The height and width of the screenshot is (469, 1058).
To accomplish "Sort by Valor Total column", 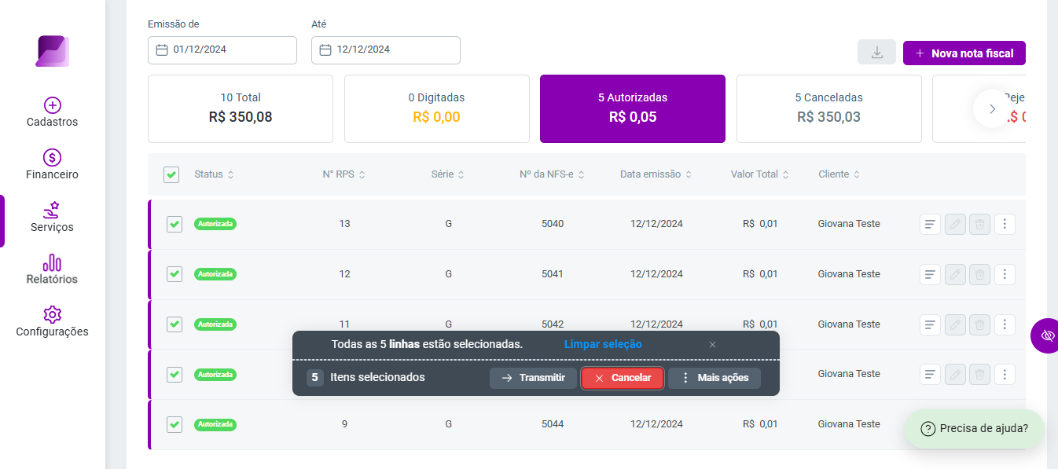I will (x=759, y=174).
